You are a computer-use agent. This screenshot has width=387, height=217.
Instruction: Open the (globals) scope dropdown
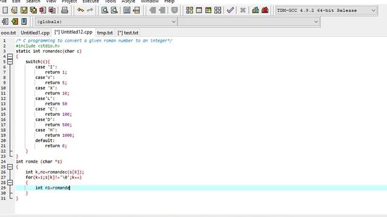click(x=106, y=22)
